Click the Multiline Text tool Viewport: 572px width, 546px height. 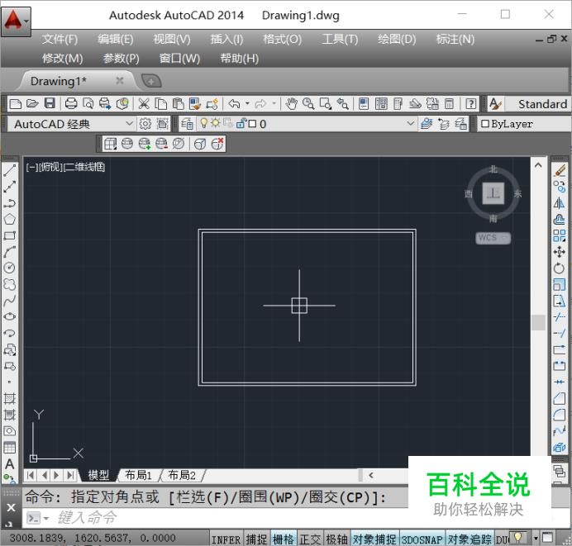point(10,463)
